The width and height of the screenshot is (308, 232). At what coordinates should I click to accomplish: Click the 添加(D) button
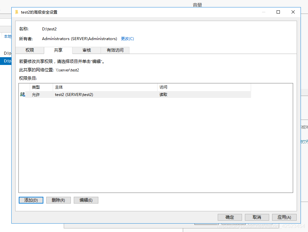pos(31,200)
